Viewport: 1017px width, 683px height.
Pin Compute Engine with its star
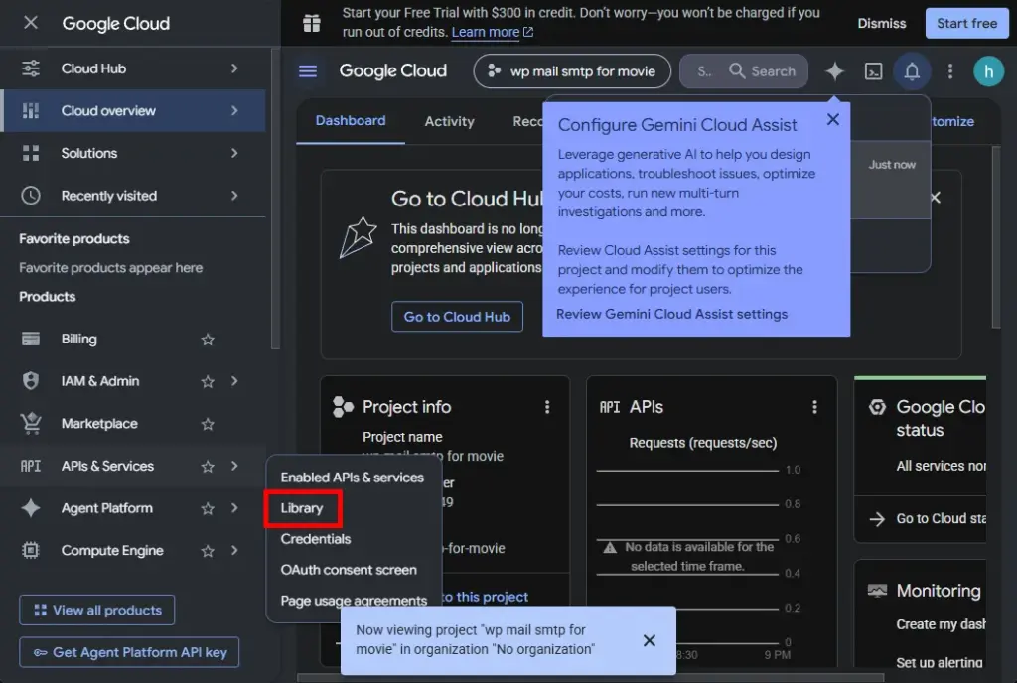point(208,551)
